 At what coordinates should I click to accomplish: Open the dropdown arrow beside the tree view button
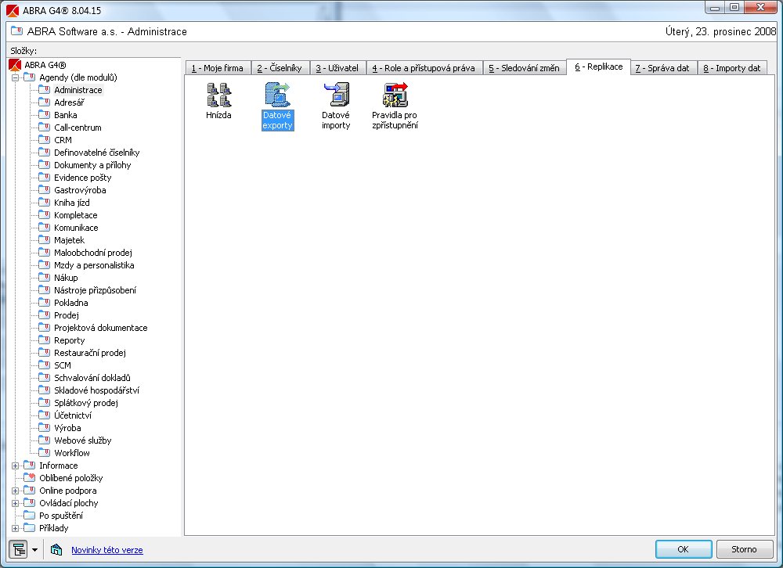click(34, 549)
